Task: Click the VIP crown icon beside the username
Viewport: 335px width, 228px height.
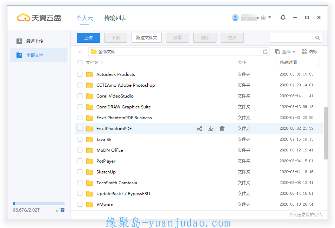Action: pyautogui.click(x=263, y=17)
